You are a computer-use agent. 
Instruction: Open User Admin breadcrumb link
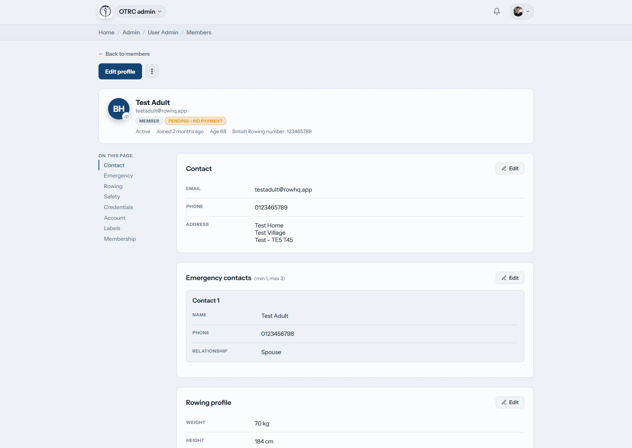pos(163,32)
